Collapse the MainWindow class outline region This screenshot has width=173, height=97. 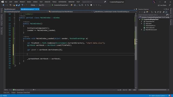tap(14, 18)
